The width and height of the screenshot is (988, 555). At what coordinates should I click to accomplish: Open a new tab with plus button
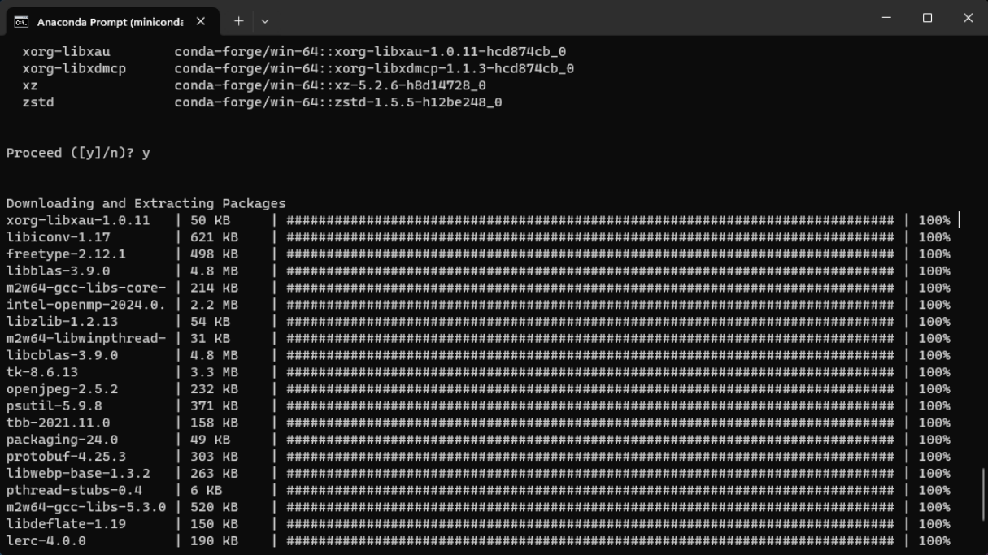click(239, 21)
